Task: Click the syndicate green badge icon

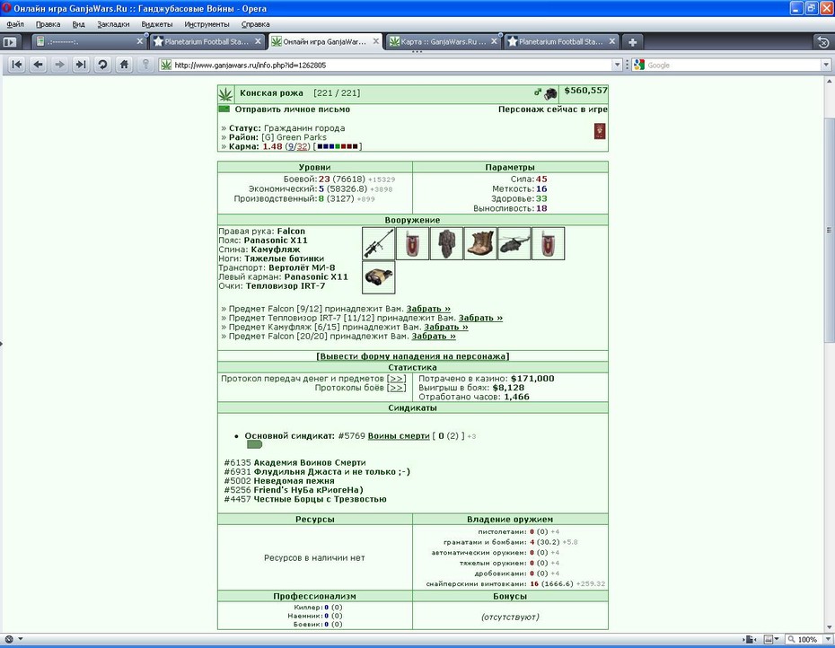Action: point(255,444)
